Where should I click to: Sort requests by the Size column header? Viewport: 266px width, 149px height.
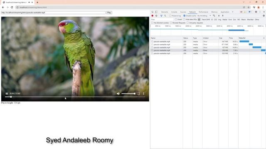tap(224, 38)
